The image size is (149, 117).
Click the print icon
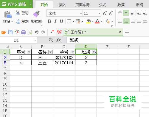[x=23, y=32]
